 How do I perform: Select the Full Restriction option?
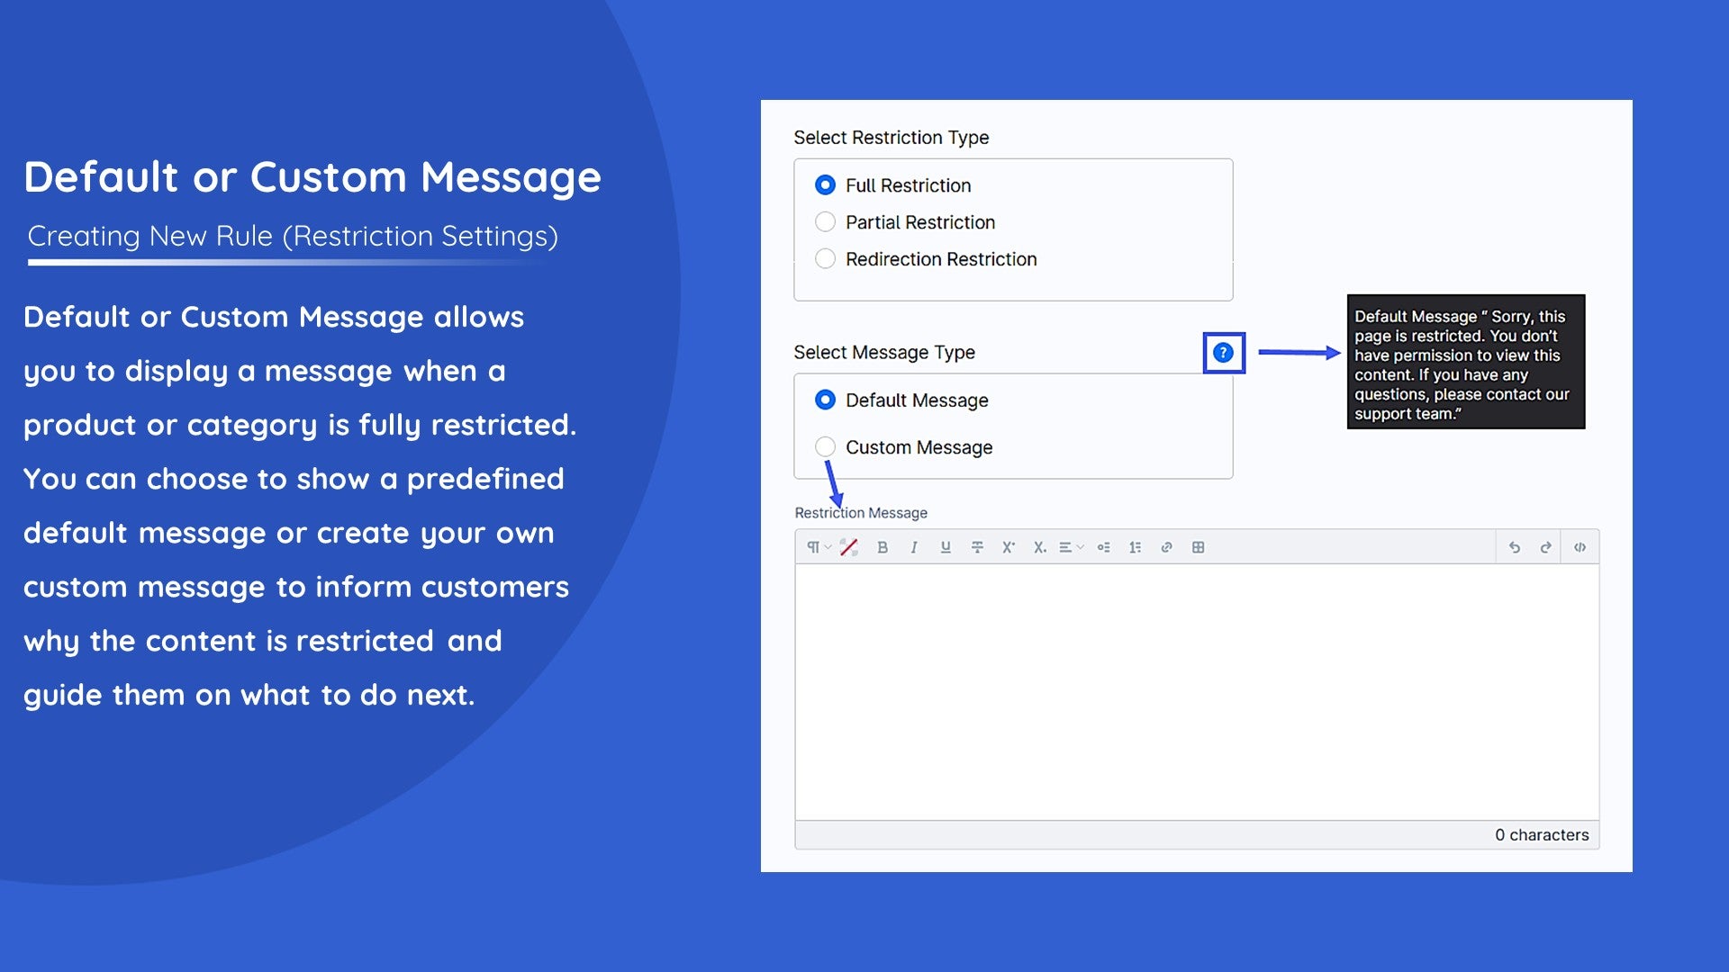825,185
